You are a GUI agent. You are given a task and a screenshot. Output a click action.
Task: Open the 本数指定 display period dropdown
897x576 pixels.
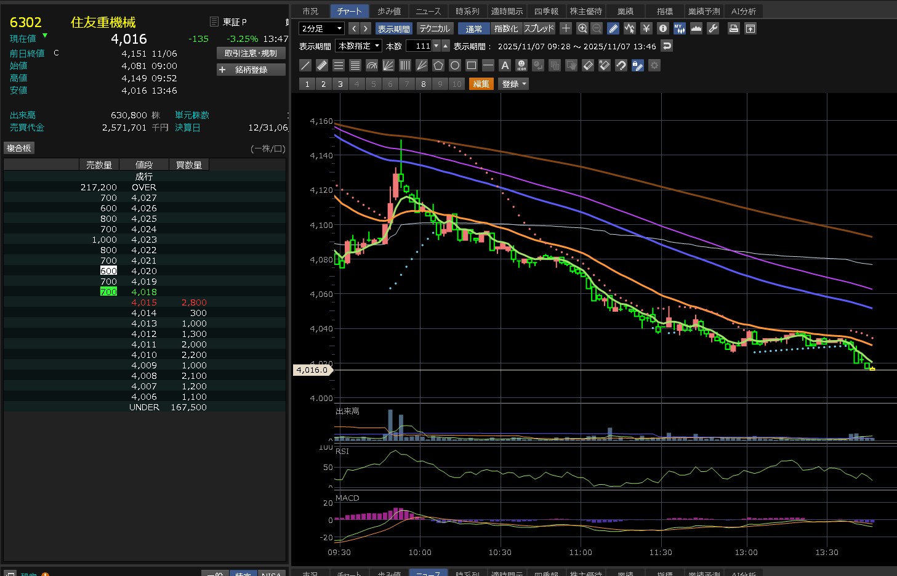359,46
